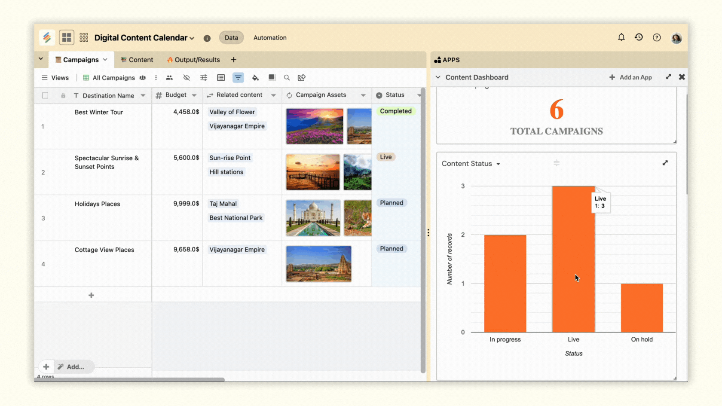The image size is (722, 406).
Task: Switch to the Output/Results tab
Action: (193, 60)
